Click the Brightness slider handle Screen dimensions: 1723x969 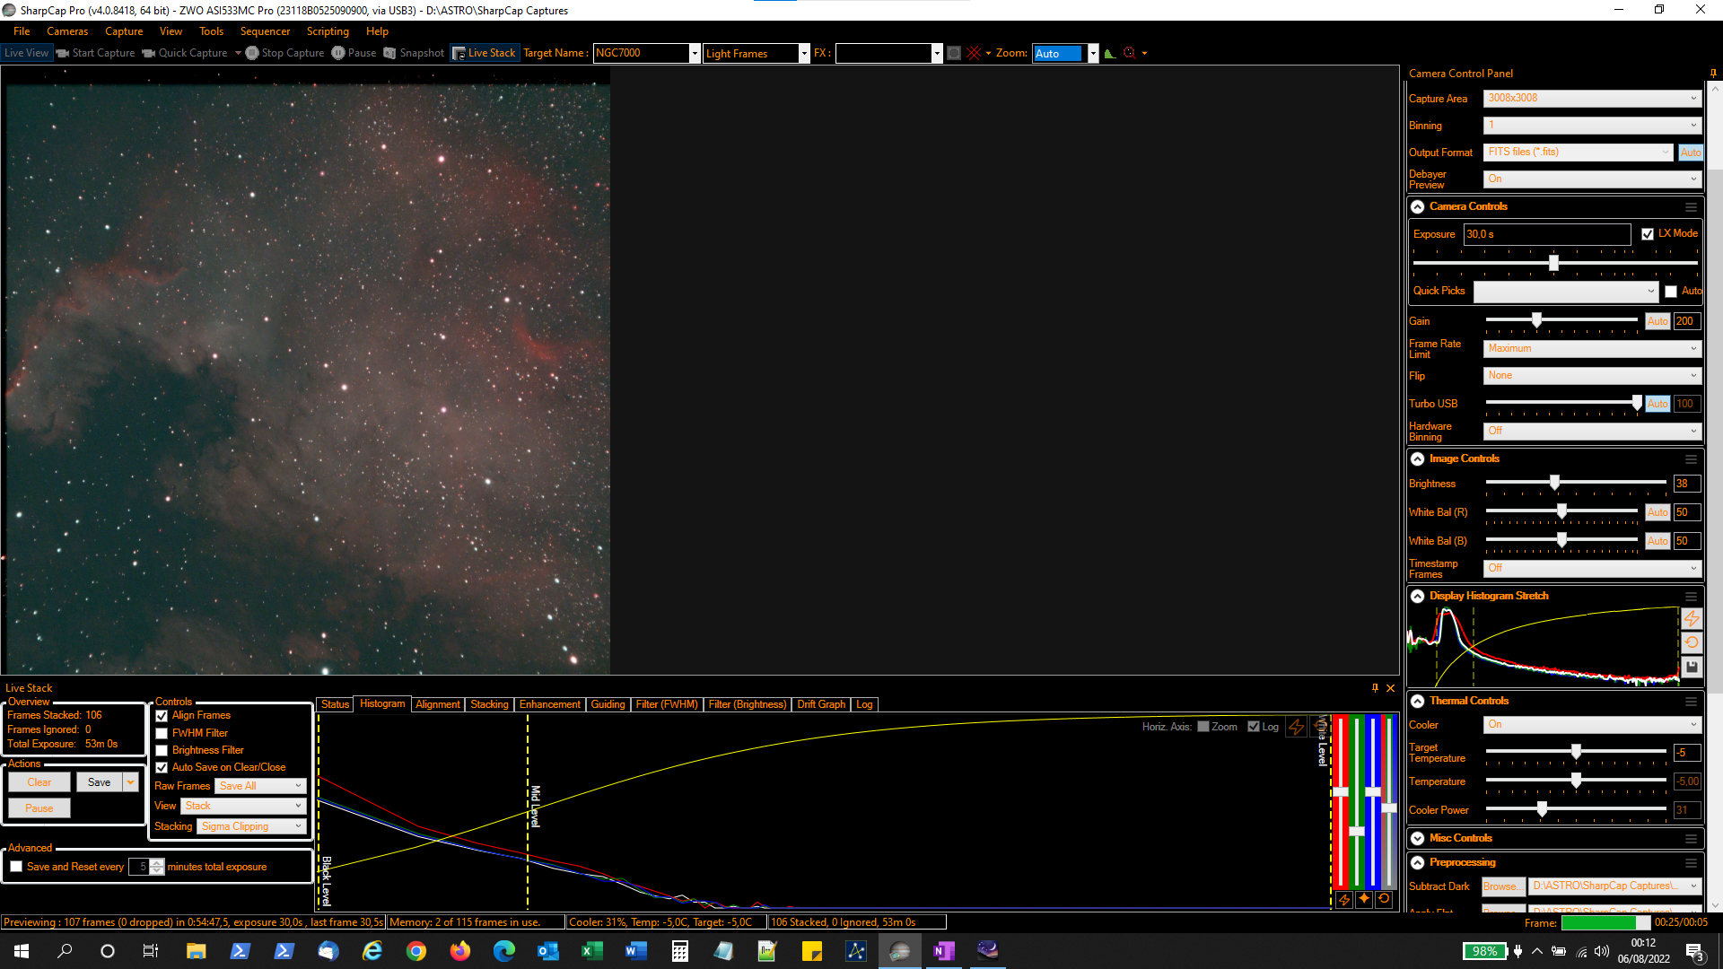1555,482
